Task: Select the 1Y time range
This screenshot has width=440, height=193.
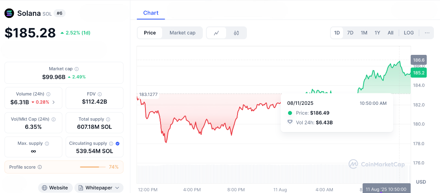Action: click(x=377, y=33)
